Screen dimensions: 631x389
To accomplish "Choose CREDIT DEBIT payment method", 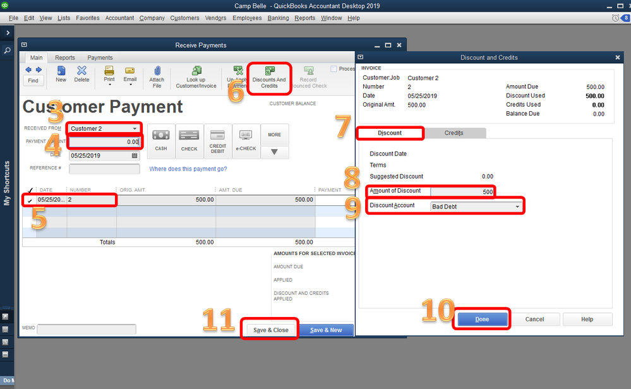I will pyautogui.click(x=218, y=141).
